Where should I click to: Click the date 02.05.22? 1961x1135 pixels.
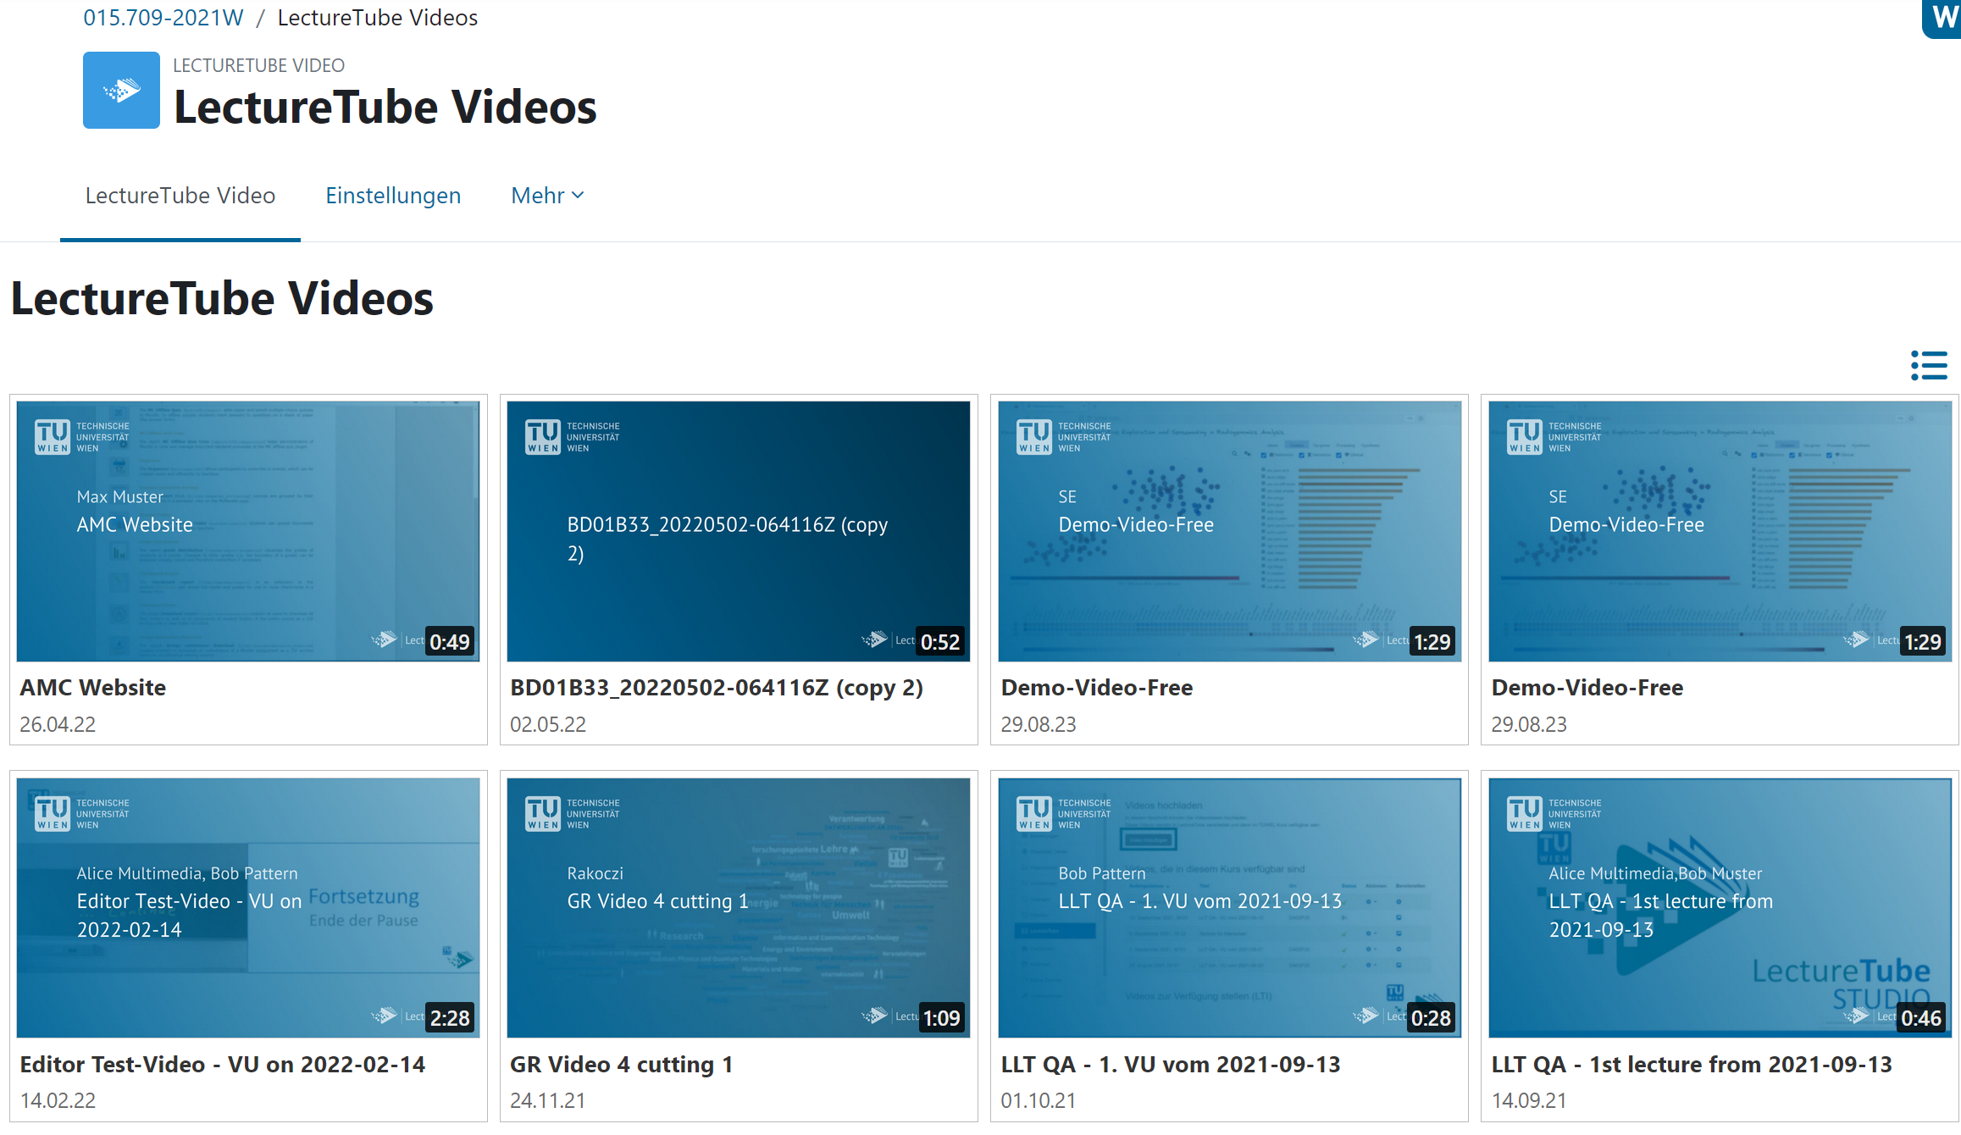pos(548,725)
